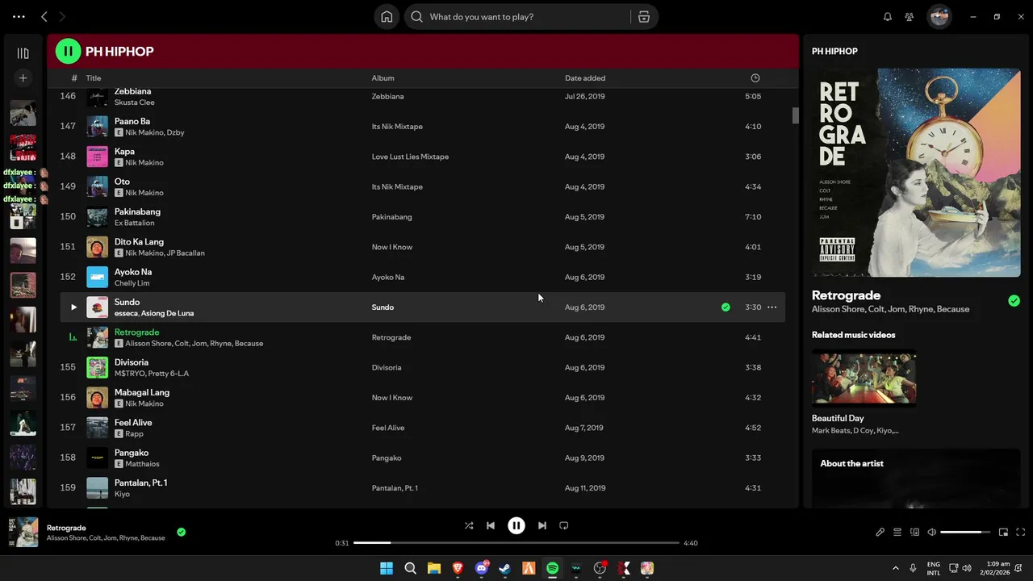Open the Chelly Lim artist link
The height and width of the screenshot is (581, 1033).
coord(132,283)
